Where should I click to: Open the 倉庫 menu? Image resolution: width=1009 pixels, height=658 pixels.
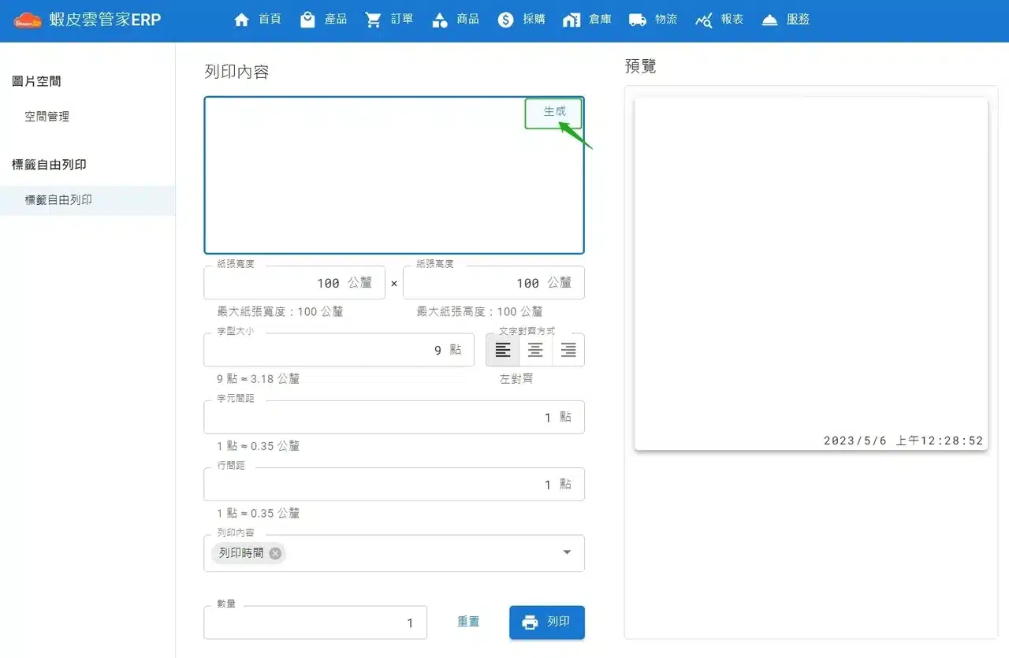[587, 20]
